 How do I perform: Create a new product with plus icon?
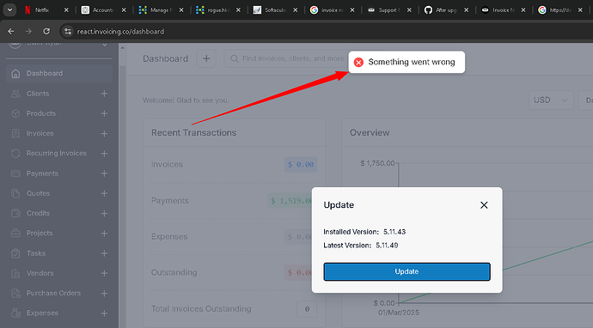click(104, 113)
